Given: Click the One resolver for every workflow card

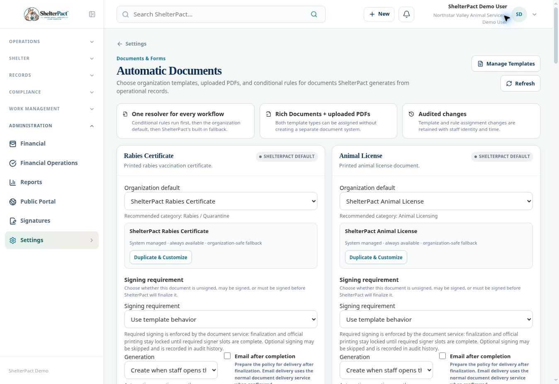Looking at the screenshot, I should [185, 121].
